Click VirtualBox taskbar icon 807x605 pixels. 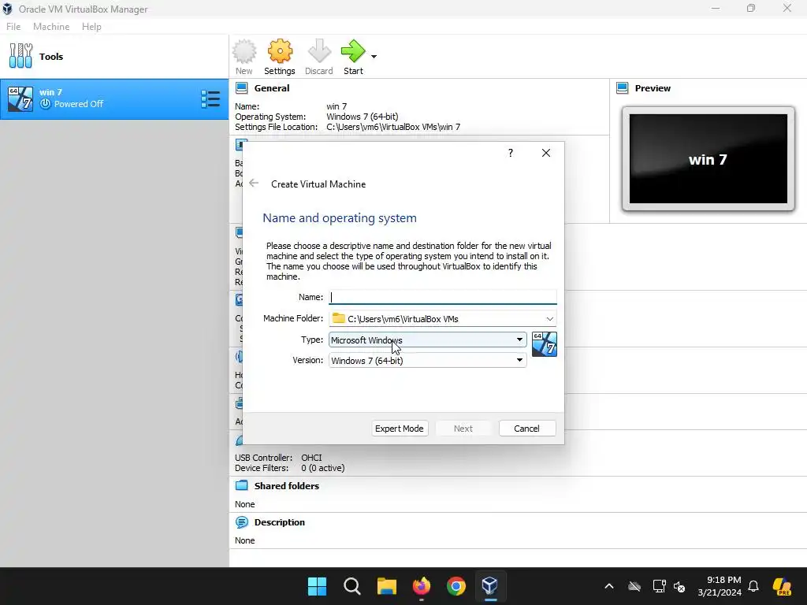(x=490, y=586)
